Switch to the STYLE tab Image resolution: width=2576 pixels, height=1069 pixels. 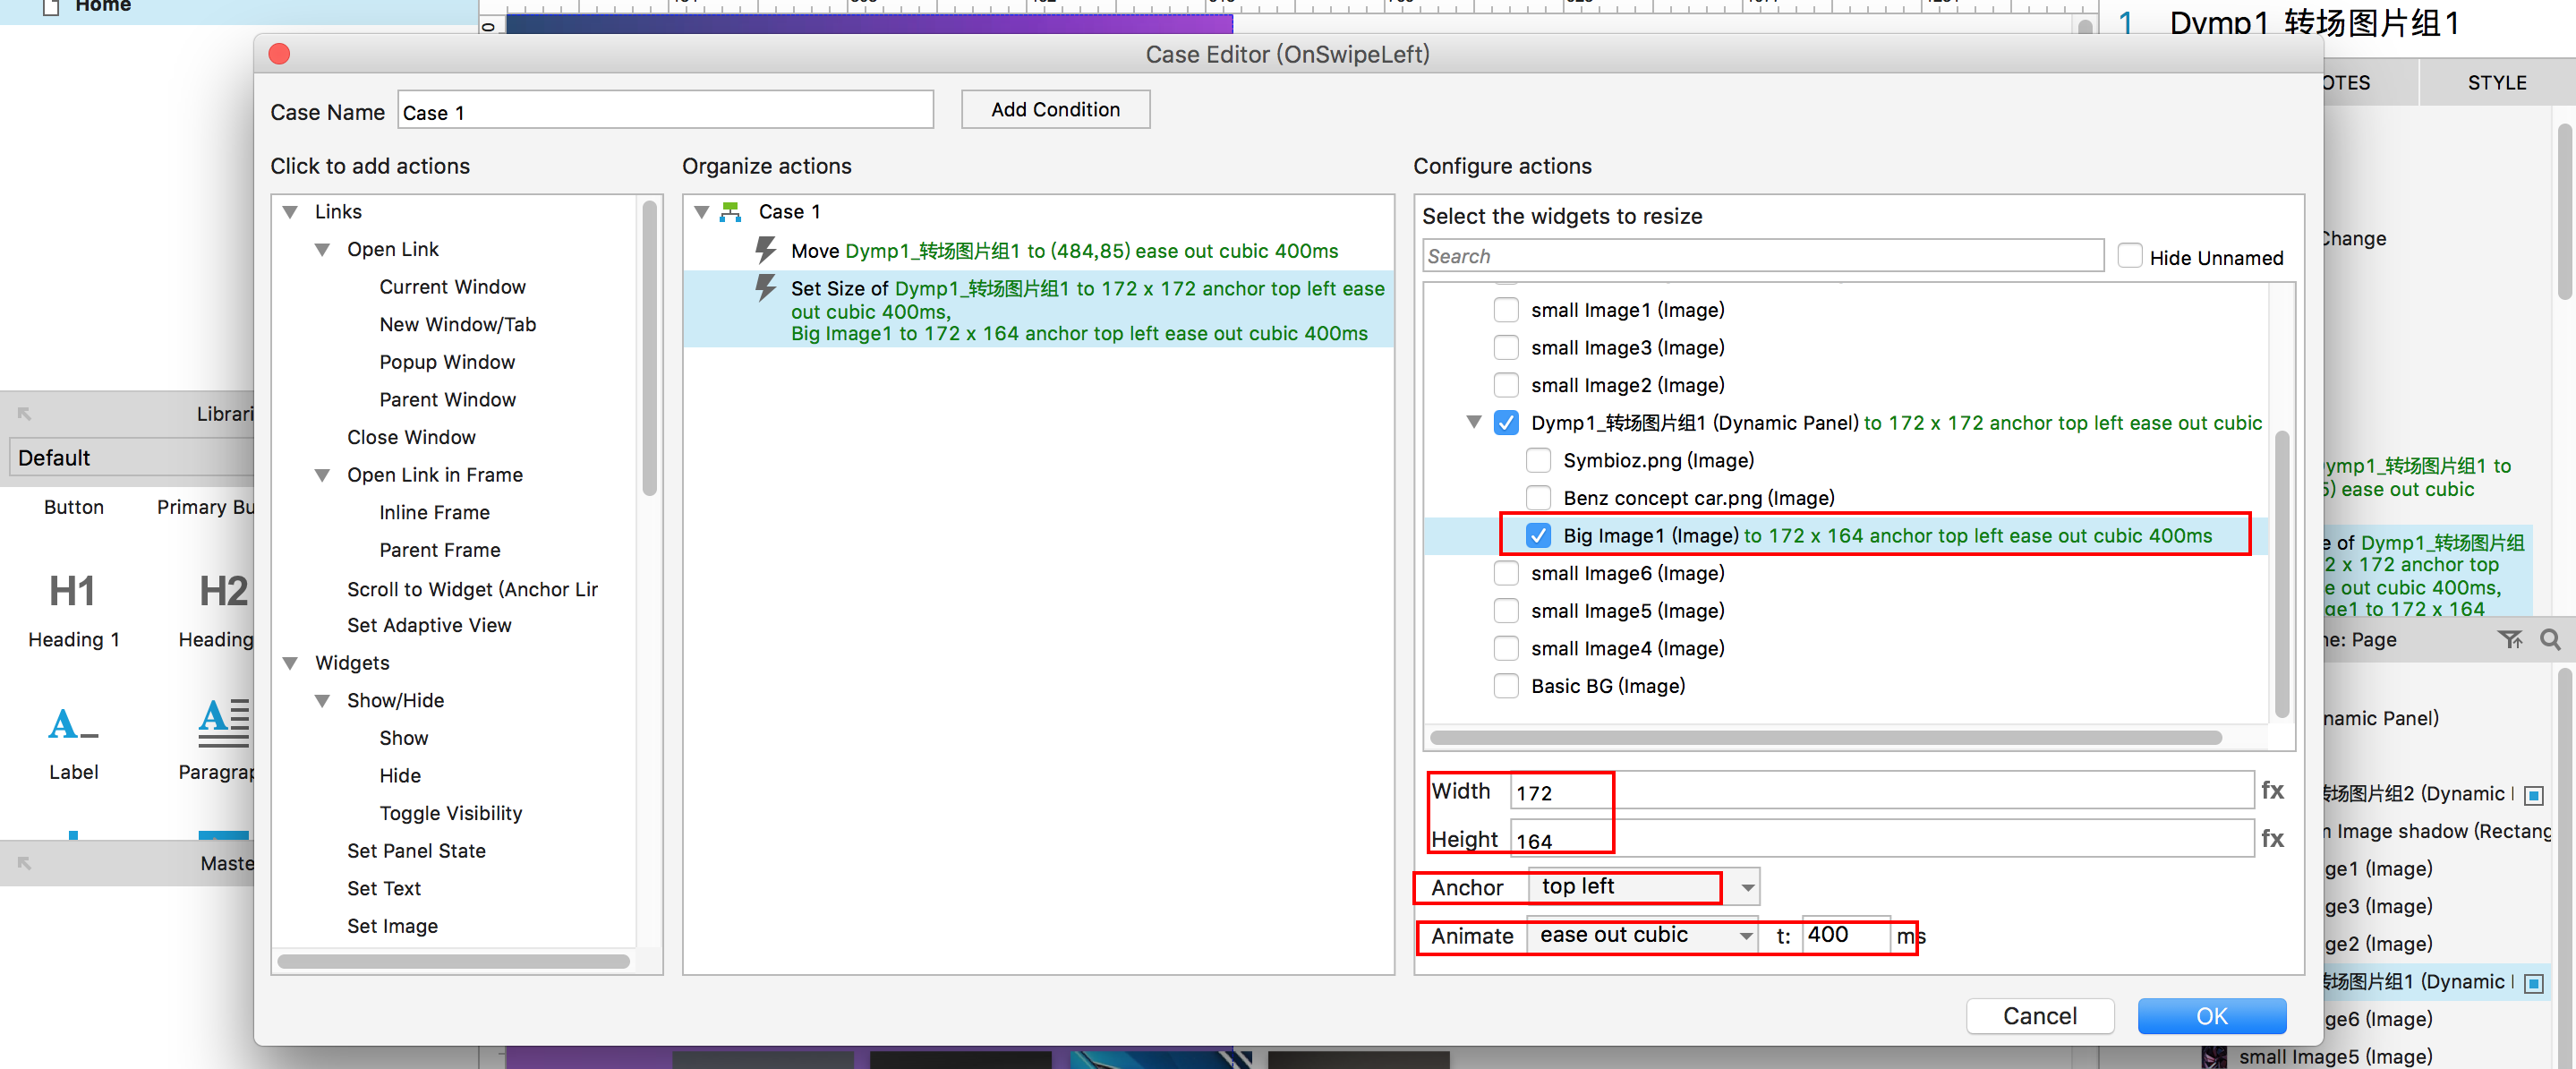(2496, 83)
